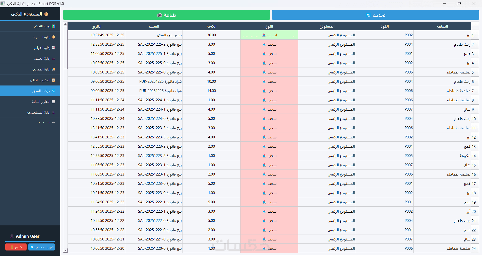The height and width of the screenshot is (256, 482).
Task: Click the التاريخ column header
Action: tap(96, 26)
